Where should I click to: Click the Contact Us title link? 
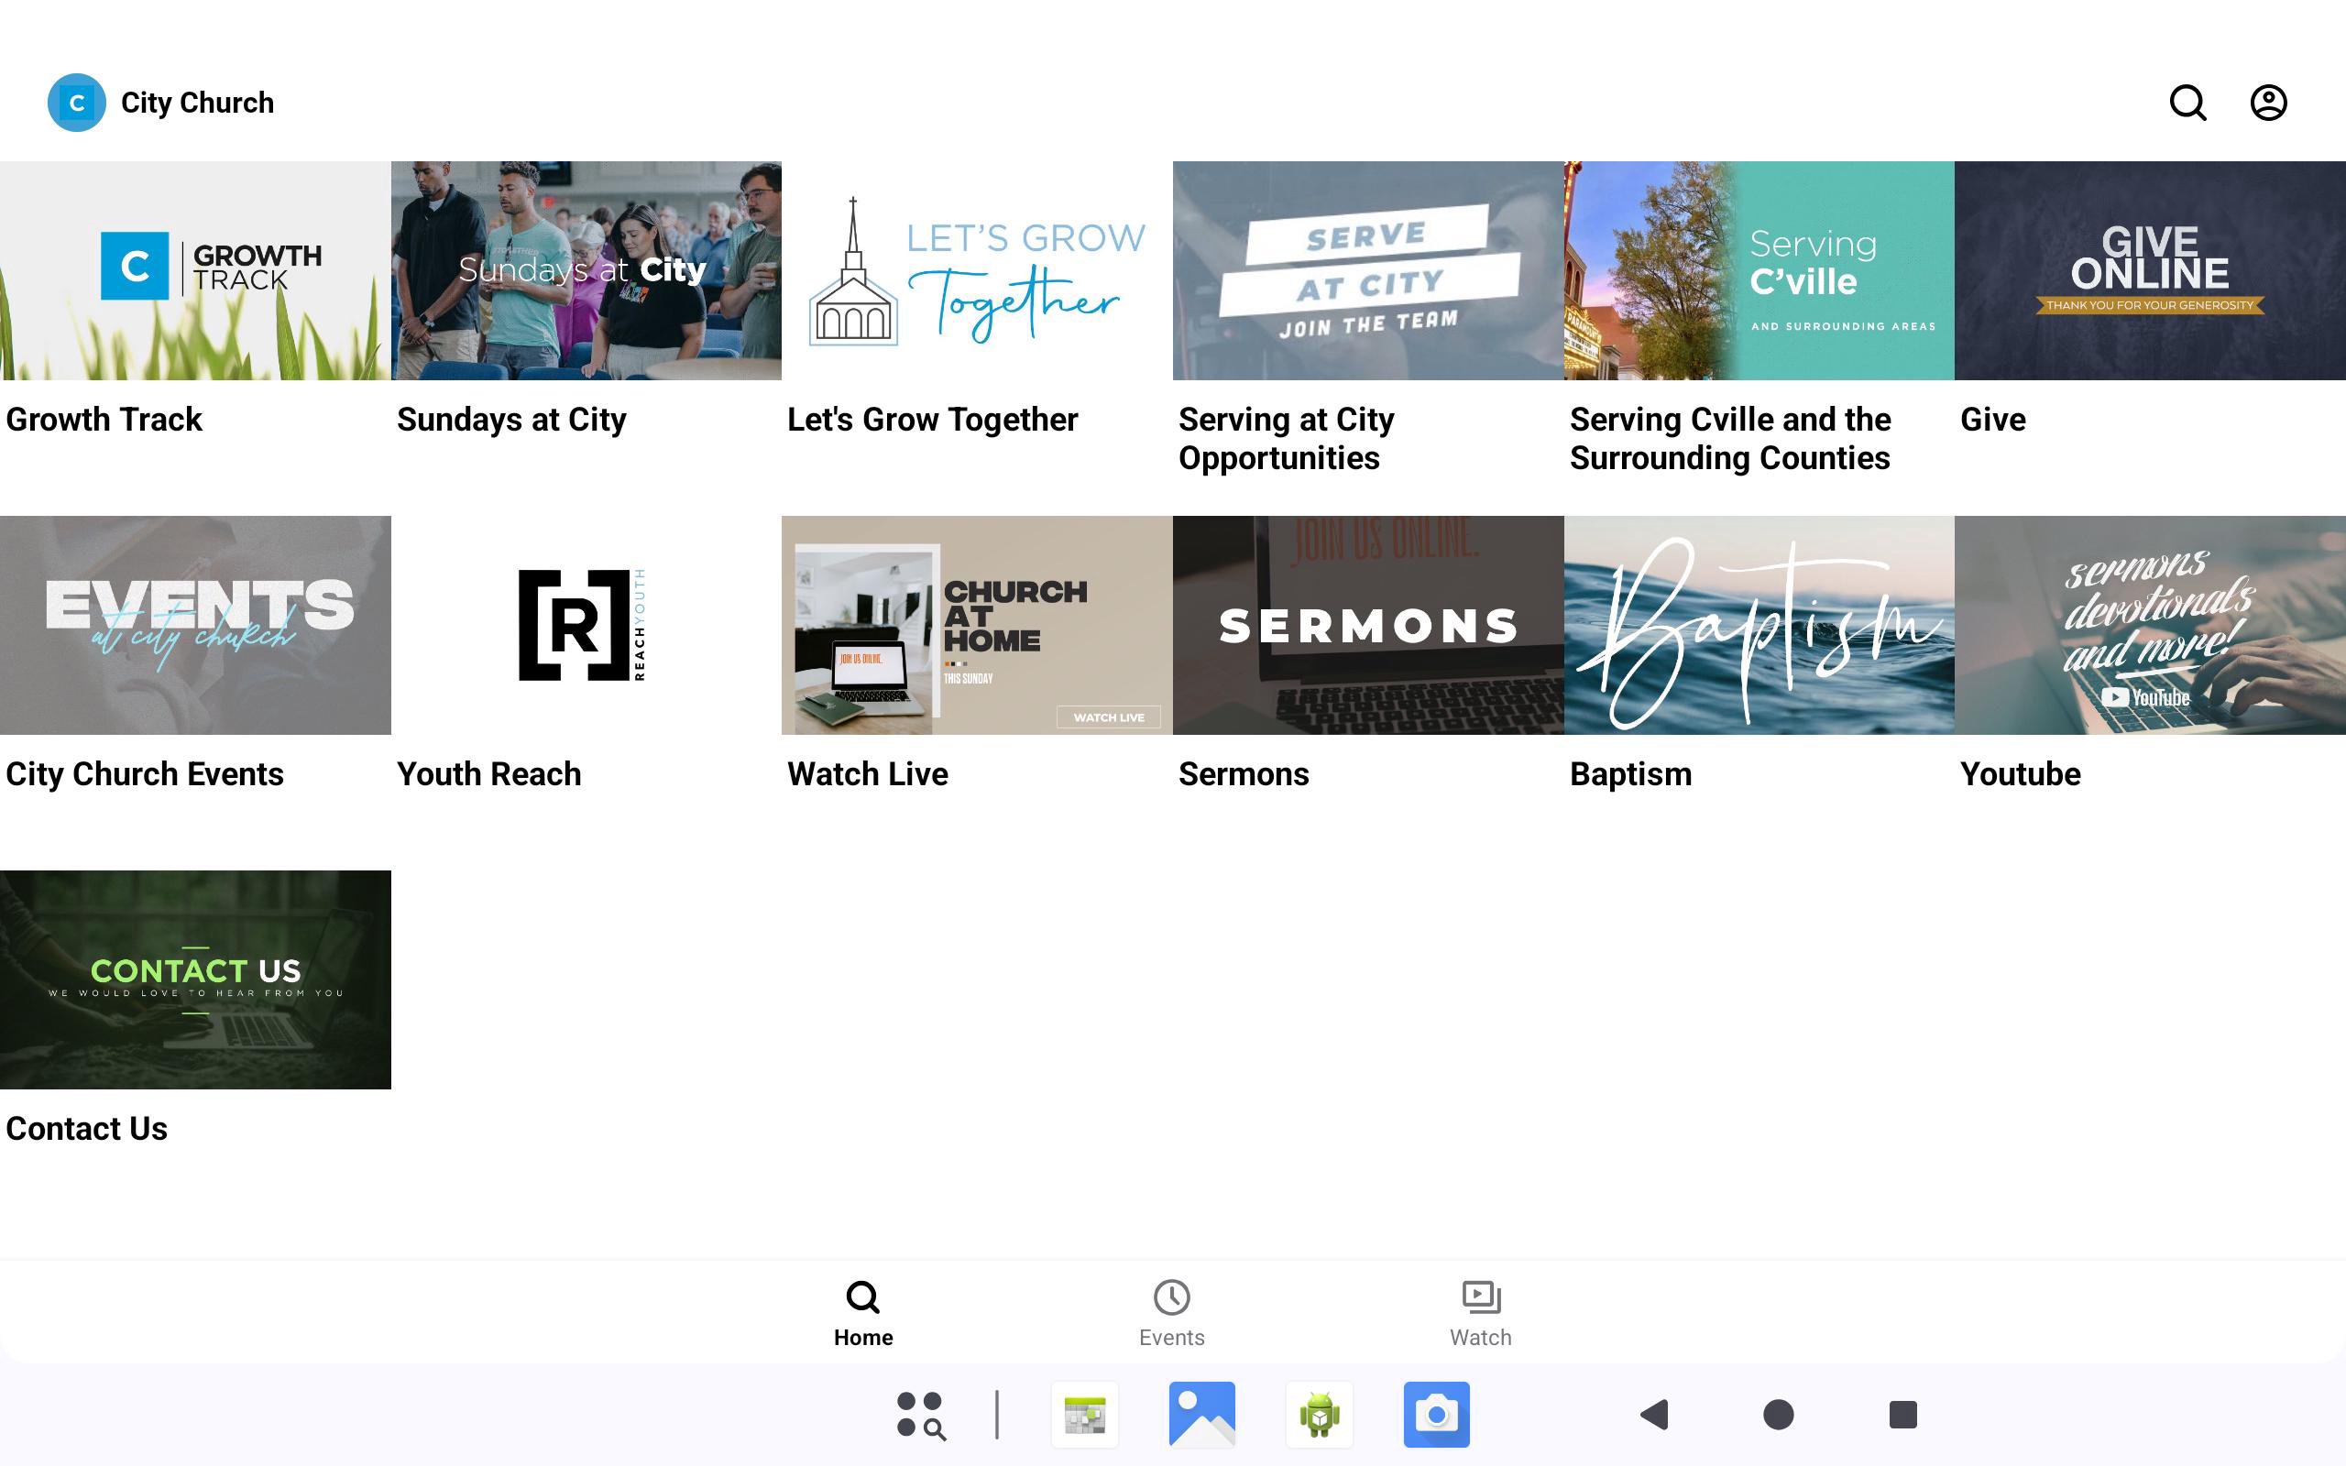pyautogui.click(x=86, y=1129)
